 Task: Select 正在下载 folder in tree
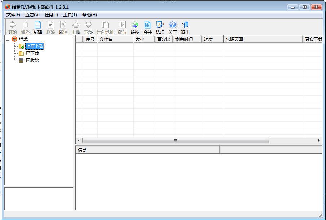click(x=35, y=46)
